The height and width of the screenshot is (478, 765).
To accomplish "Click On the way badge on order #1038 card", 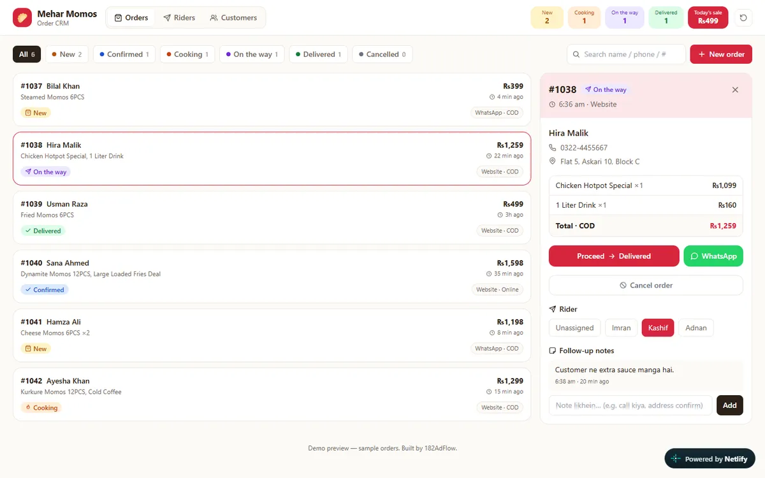I will click(45, 172).
